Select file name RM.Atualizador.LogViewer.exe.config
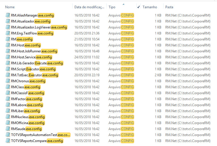Image resolution: width=217 pixels, height=146 pixels. point(39,27)
